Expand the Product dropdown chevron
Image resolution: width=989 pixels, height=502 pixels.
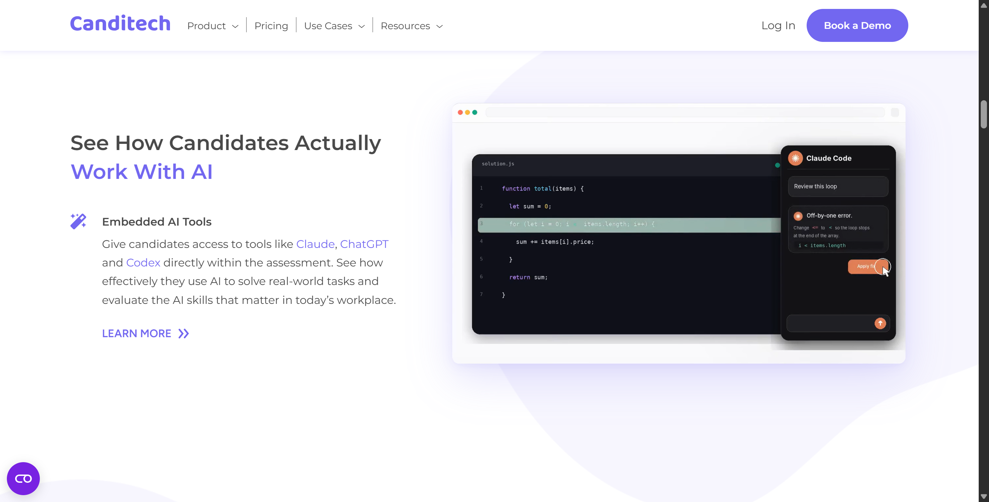click(x=235, y=26)
